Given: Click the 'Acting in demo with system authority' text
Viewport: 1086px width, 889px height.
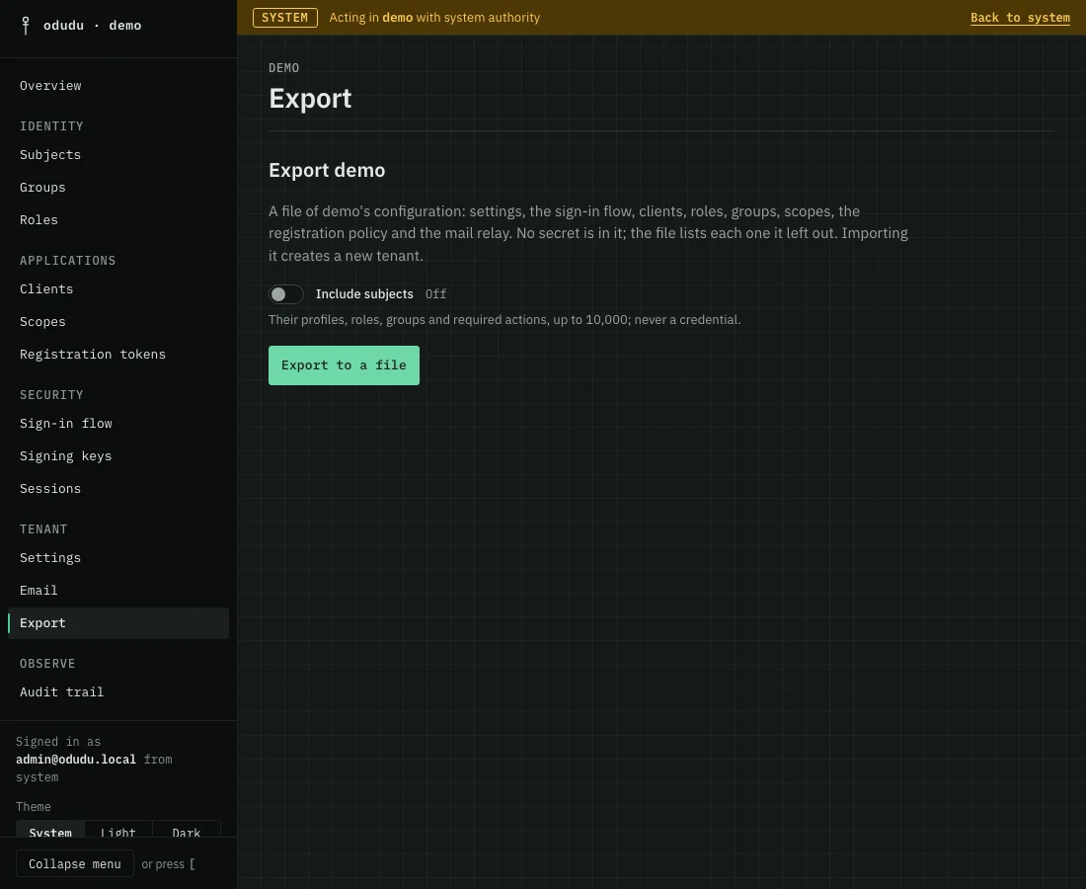Looking at the screenshot, I should [434, 18].
